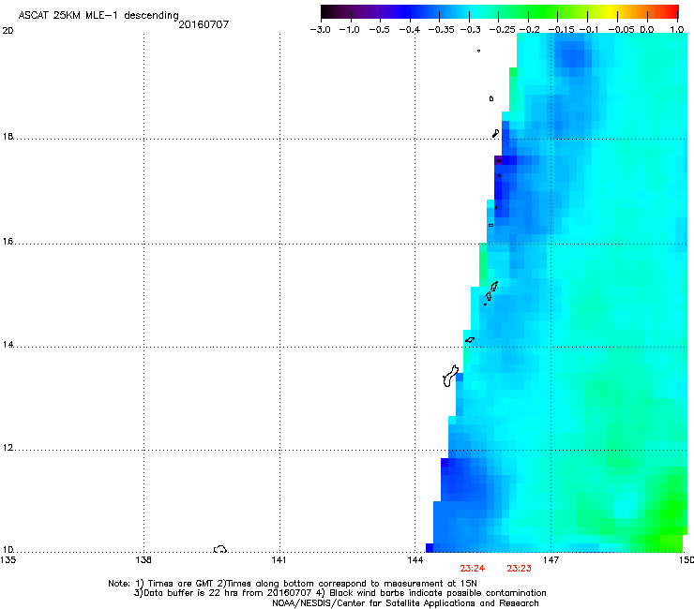Click colorbar label -0.35
The image size is (694, 609).
click(442, 30)
